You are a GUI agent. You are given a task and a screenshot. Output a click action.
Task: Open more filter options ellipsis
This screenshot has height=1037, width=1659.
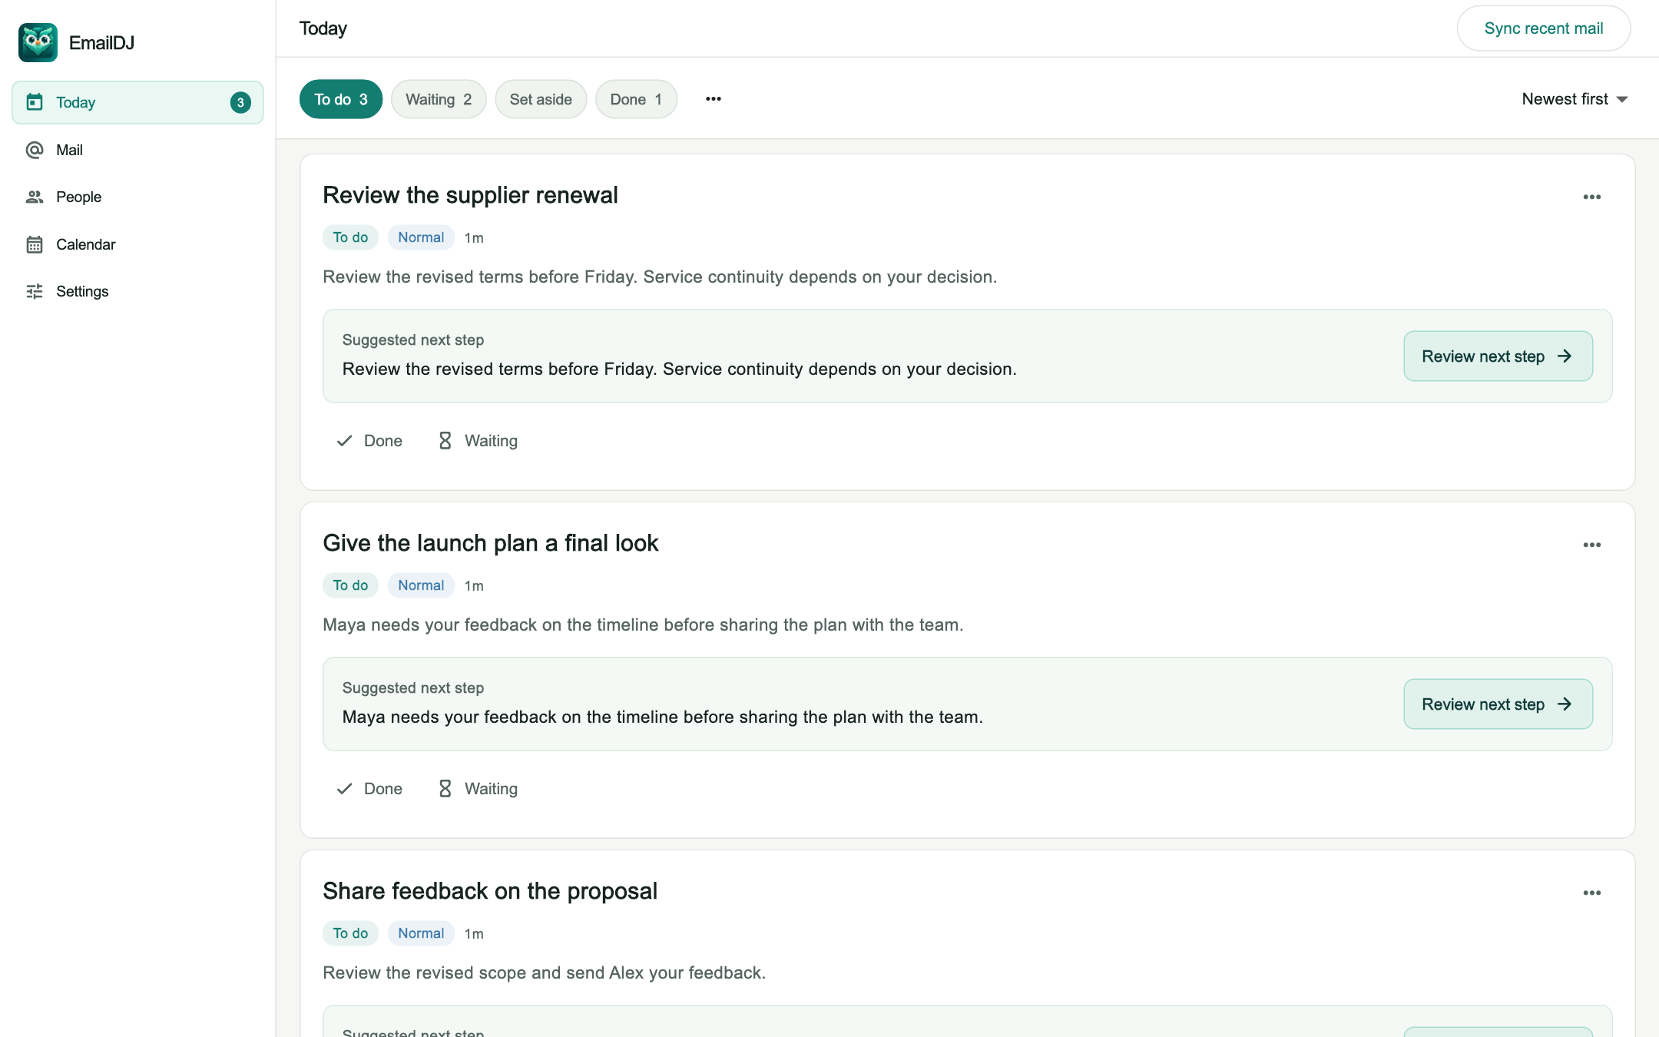[714, 99]
